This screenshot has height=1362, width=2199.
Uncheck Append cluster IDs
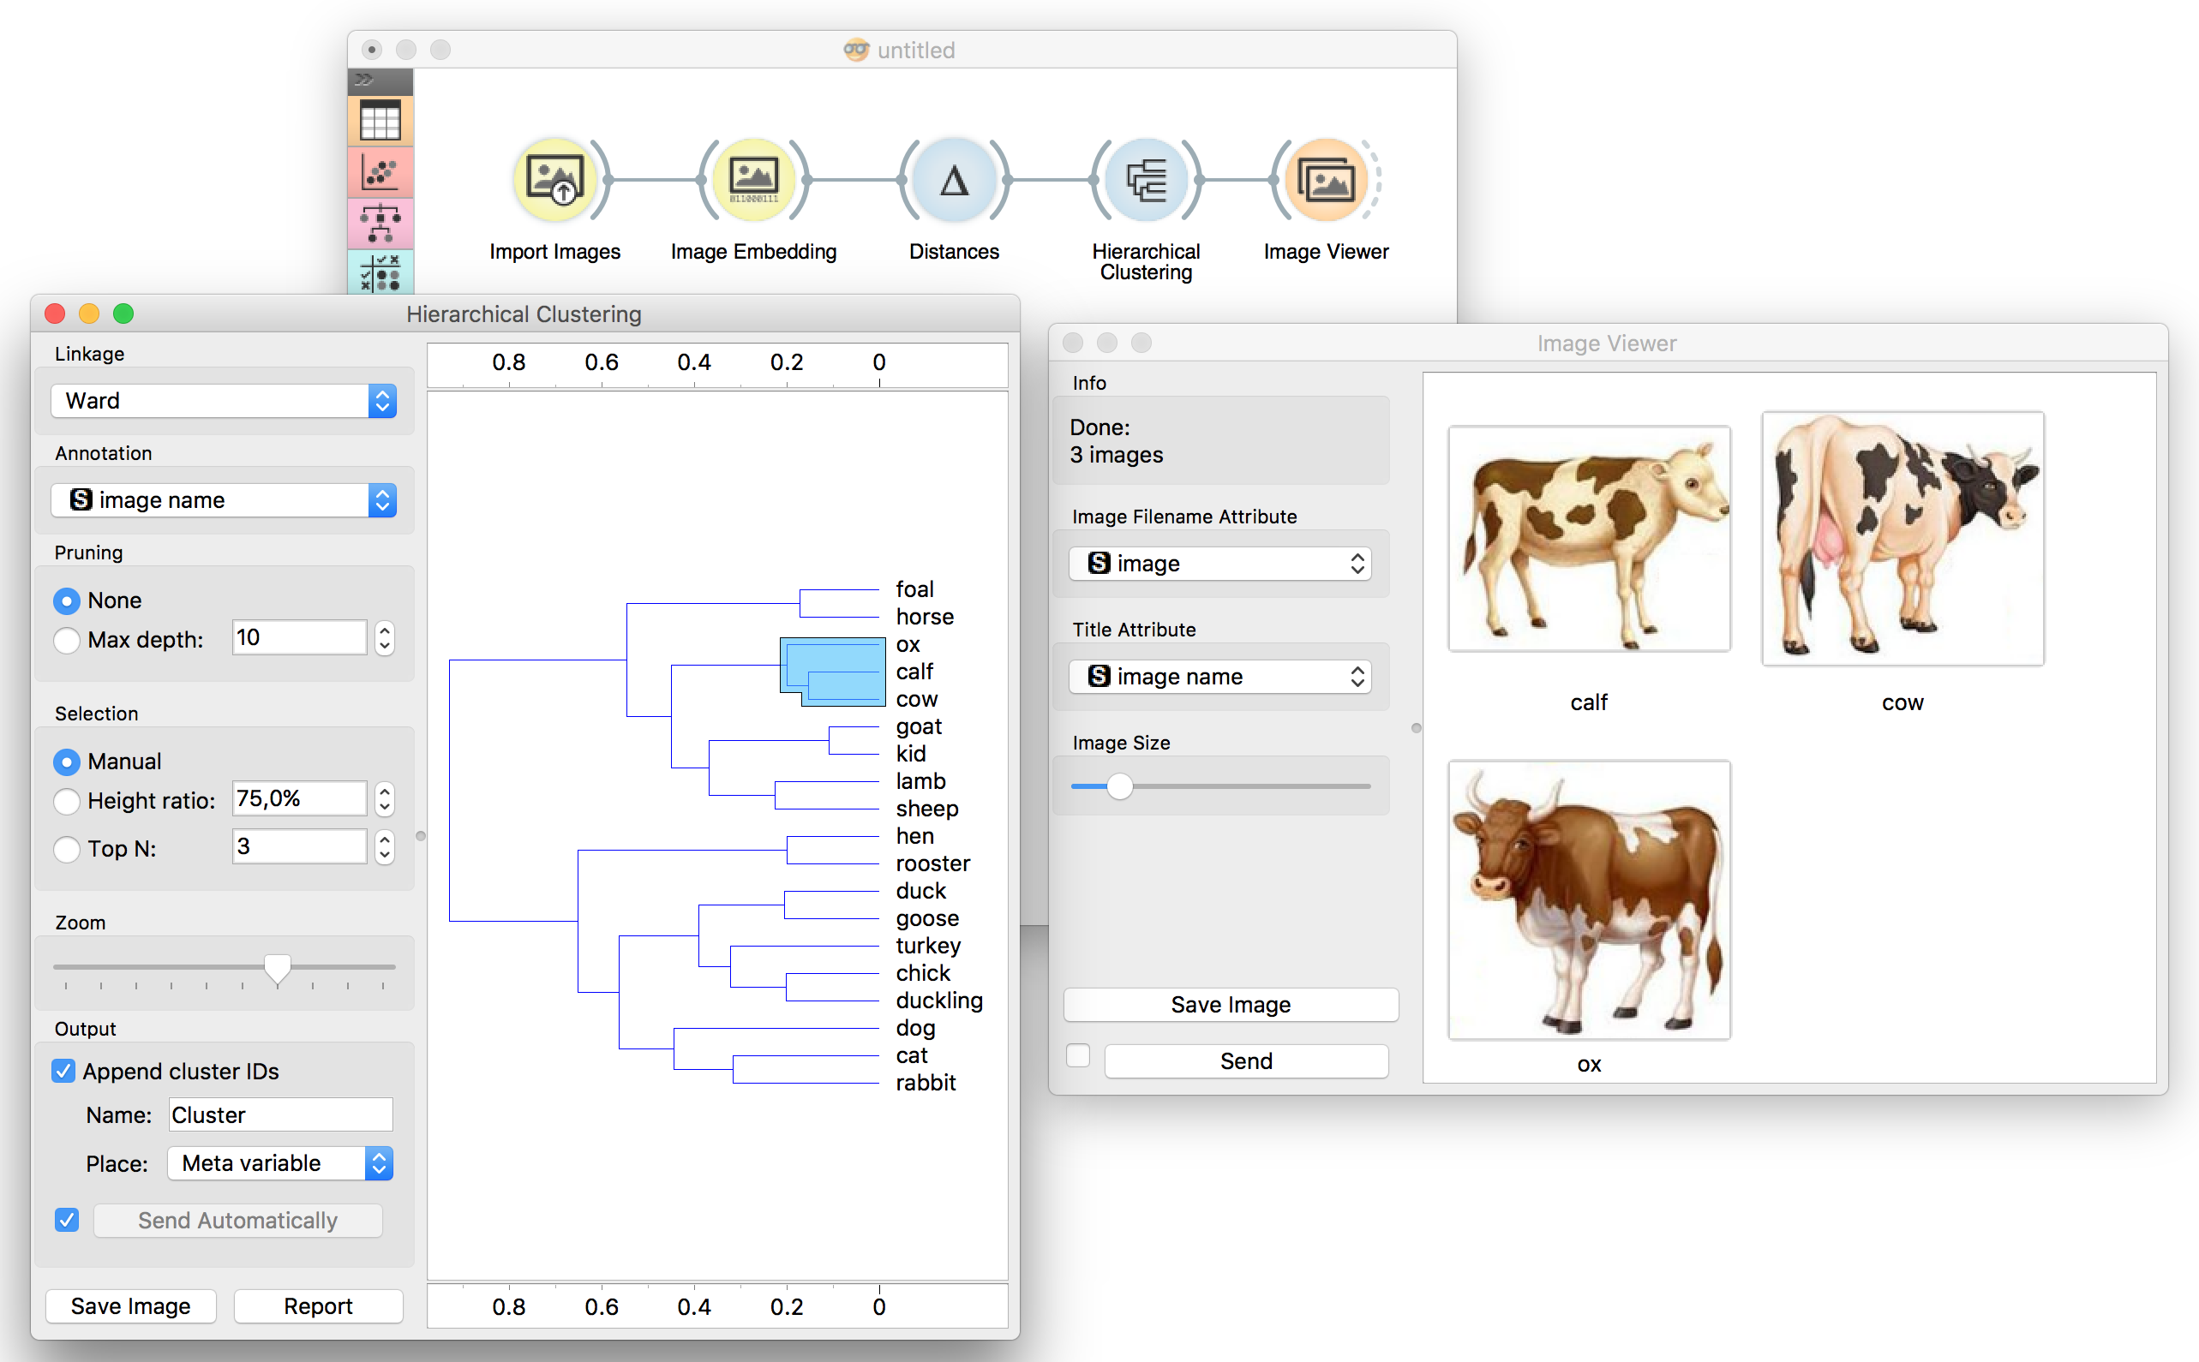(x=64, y=1071)
